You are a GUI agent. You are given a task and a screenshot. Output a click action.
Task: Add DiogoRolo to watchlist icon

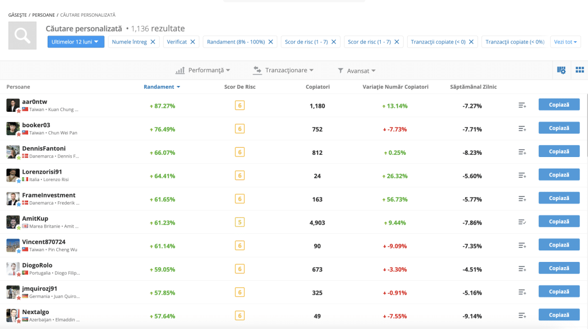click(522, 269)
